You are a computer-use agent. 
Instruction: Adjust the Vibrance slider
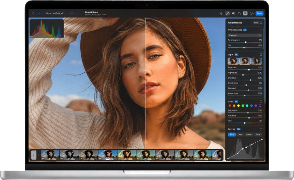click(245, 118)
